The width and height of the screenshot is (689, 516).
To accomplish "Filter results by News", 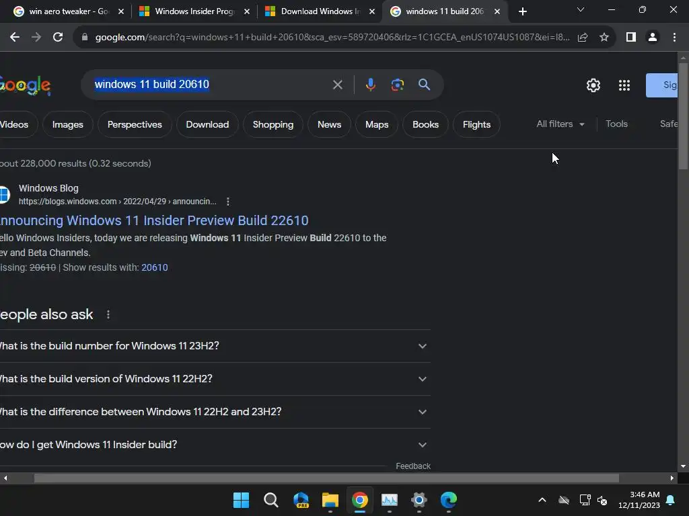I will (329, 124).
